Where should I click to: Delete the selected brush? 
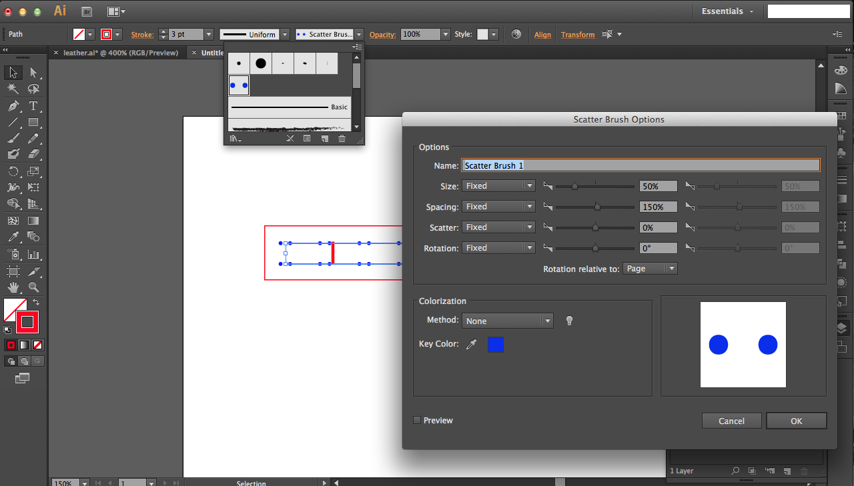coord(342,139)
